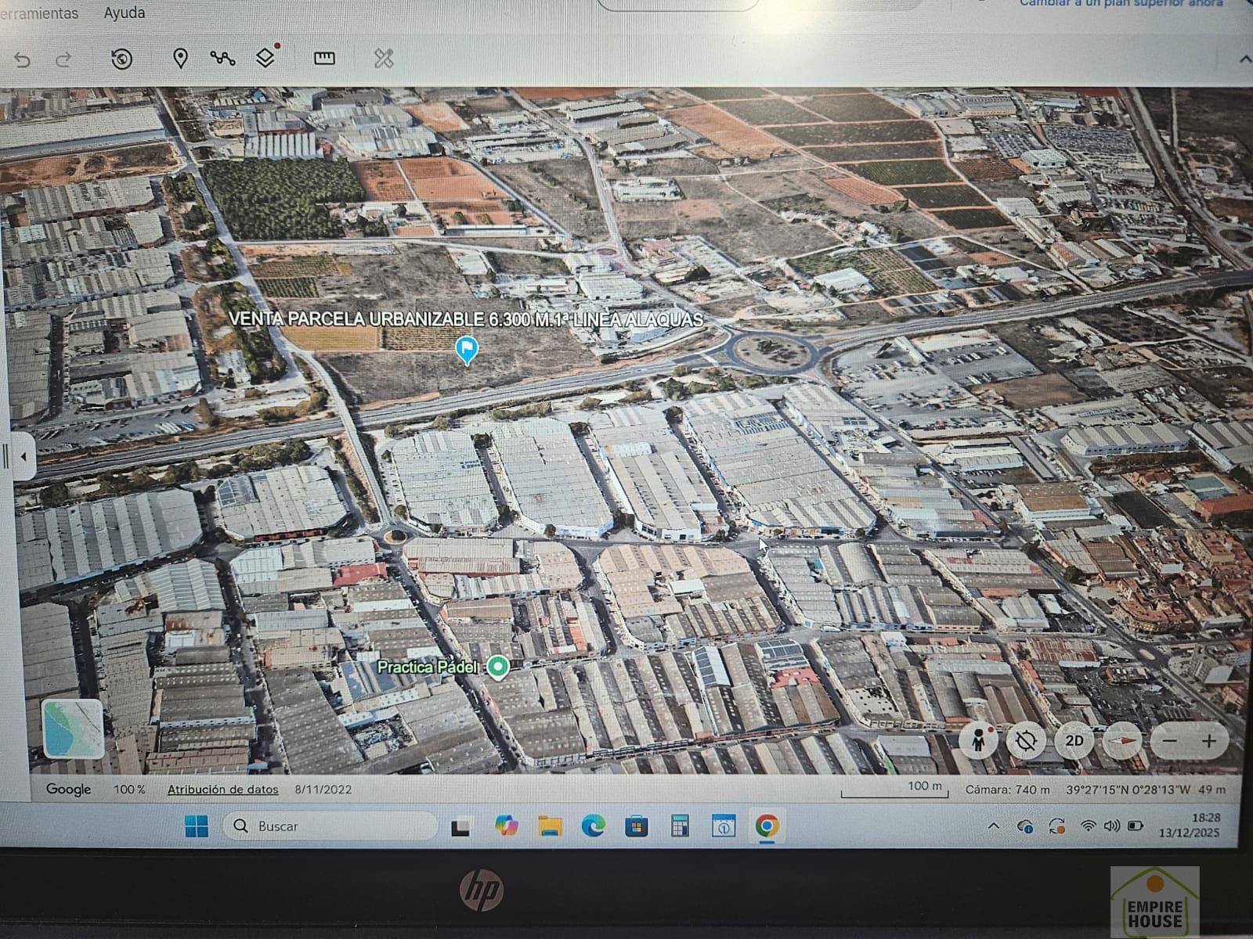Reset orientation with the compass
The height and width of the screenshot is (939, 1253).
pos(1121,740)
